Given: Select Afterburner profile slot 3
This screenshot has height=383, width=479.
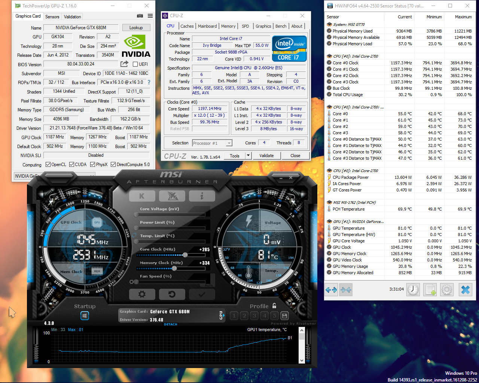Looking at the screenshot, I should [x=254, y=316].
